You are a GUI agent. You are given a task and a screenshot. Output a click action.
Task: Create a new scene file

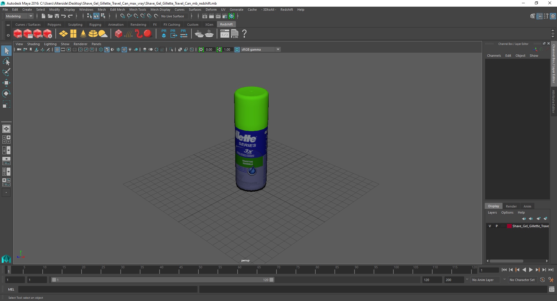click(43, 16)
